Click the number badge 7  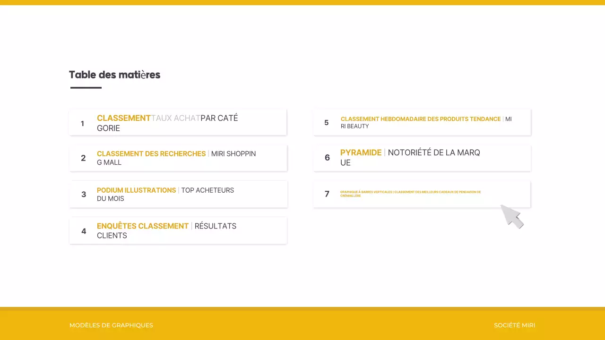327,194
